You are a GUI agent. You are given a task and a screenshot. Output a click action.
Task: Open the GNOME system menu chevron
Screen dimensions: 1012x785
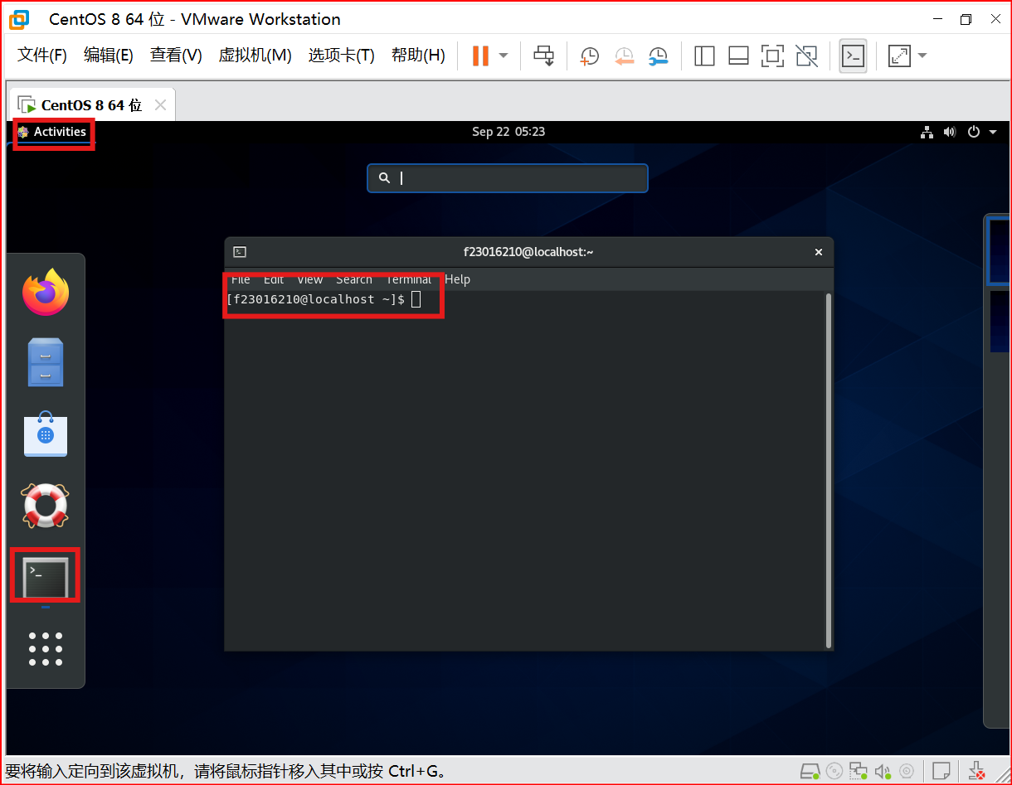[992, 132]
